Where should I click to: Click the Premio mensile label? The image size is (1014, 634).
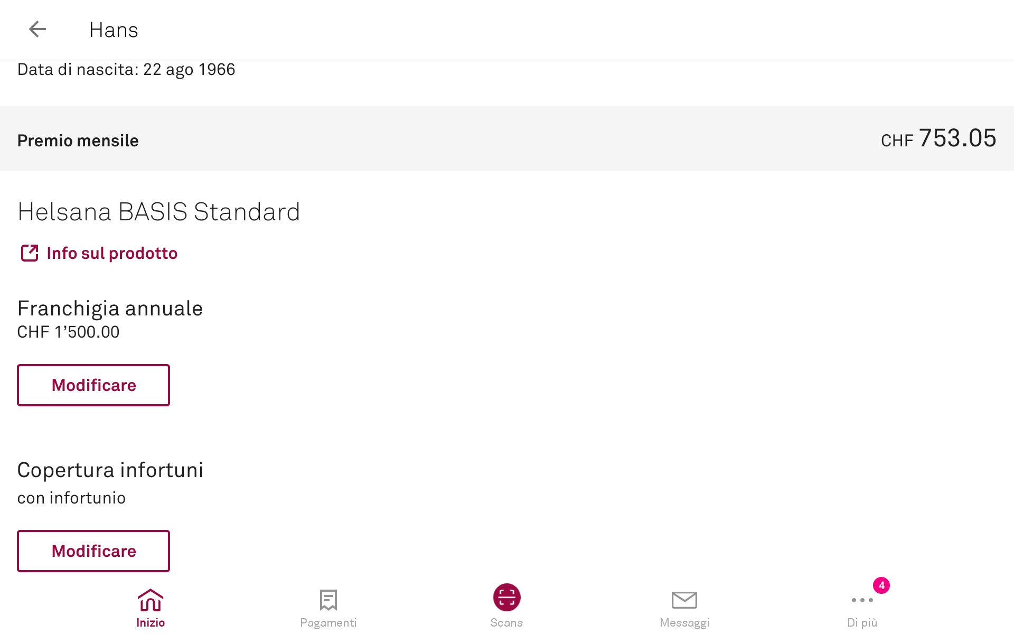(x=78, y=141)
